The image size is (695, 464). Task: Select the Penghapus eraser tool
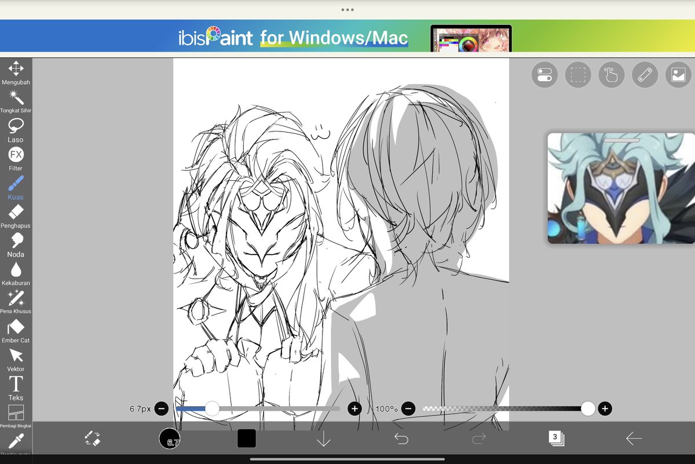point(16,216)
